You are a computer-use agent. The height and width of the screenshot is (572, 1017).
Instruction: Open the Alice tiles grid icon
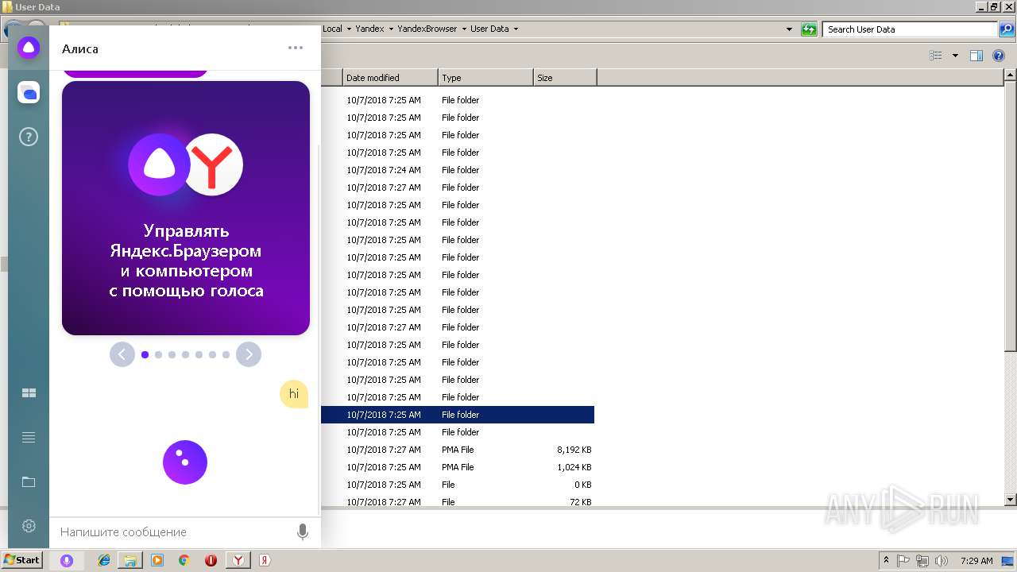pyautogui.click(x=29, y=393)
